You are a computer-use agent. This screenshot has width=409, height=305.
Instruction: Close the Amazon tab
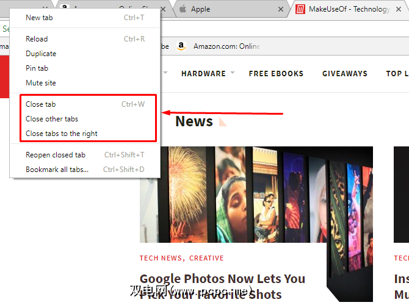pos(163,9)
